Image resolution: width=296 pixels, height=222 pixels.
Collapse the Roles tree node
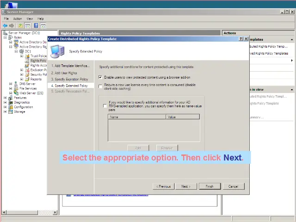[5, 37]
